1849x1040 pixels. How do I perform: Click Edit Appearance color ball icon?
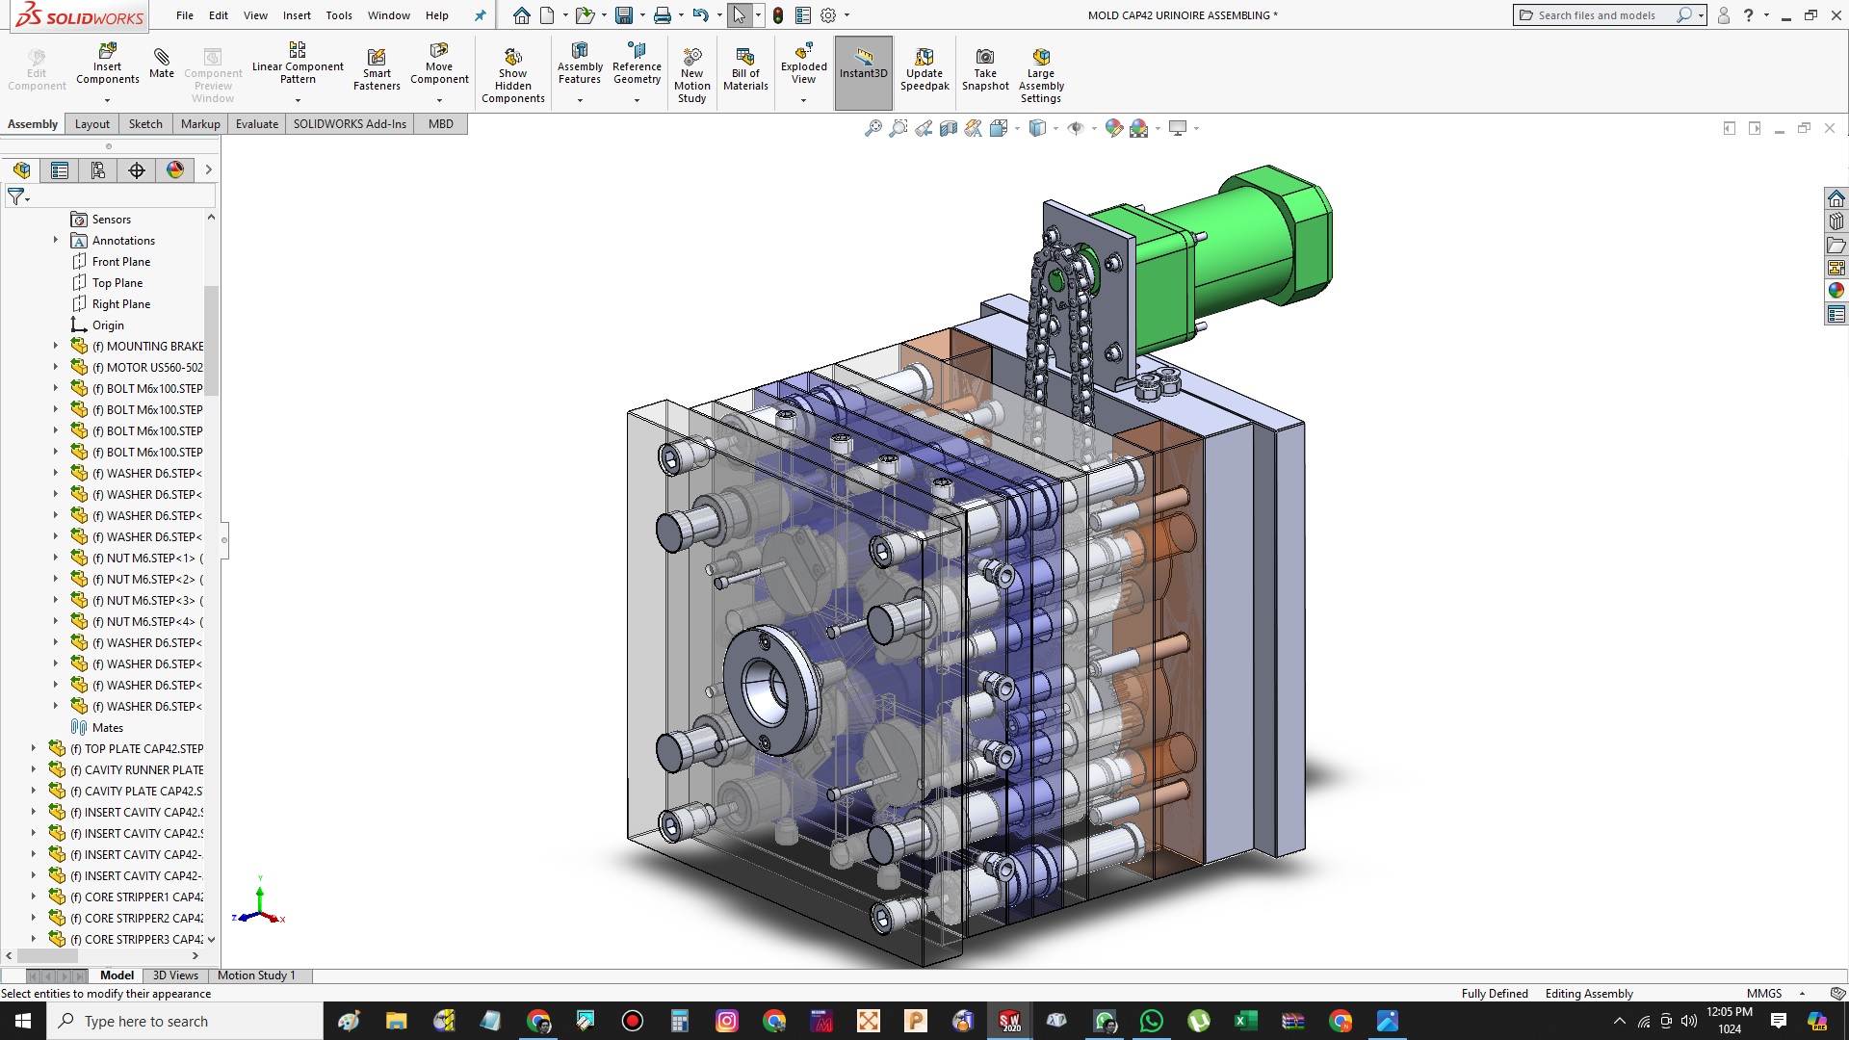[x=1114, y=128]
